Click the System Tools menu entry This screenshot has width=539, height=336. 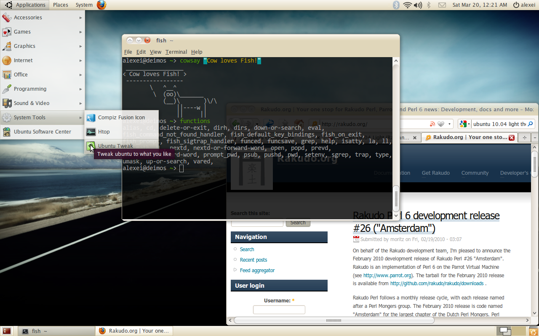pos(42,118)
